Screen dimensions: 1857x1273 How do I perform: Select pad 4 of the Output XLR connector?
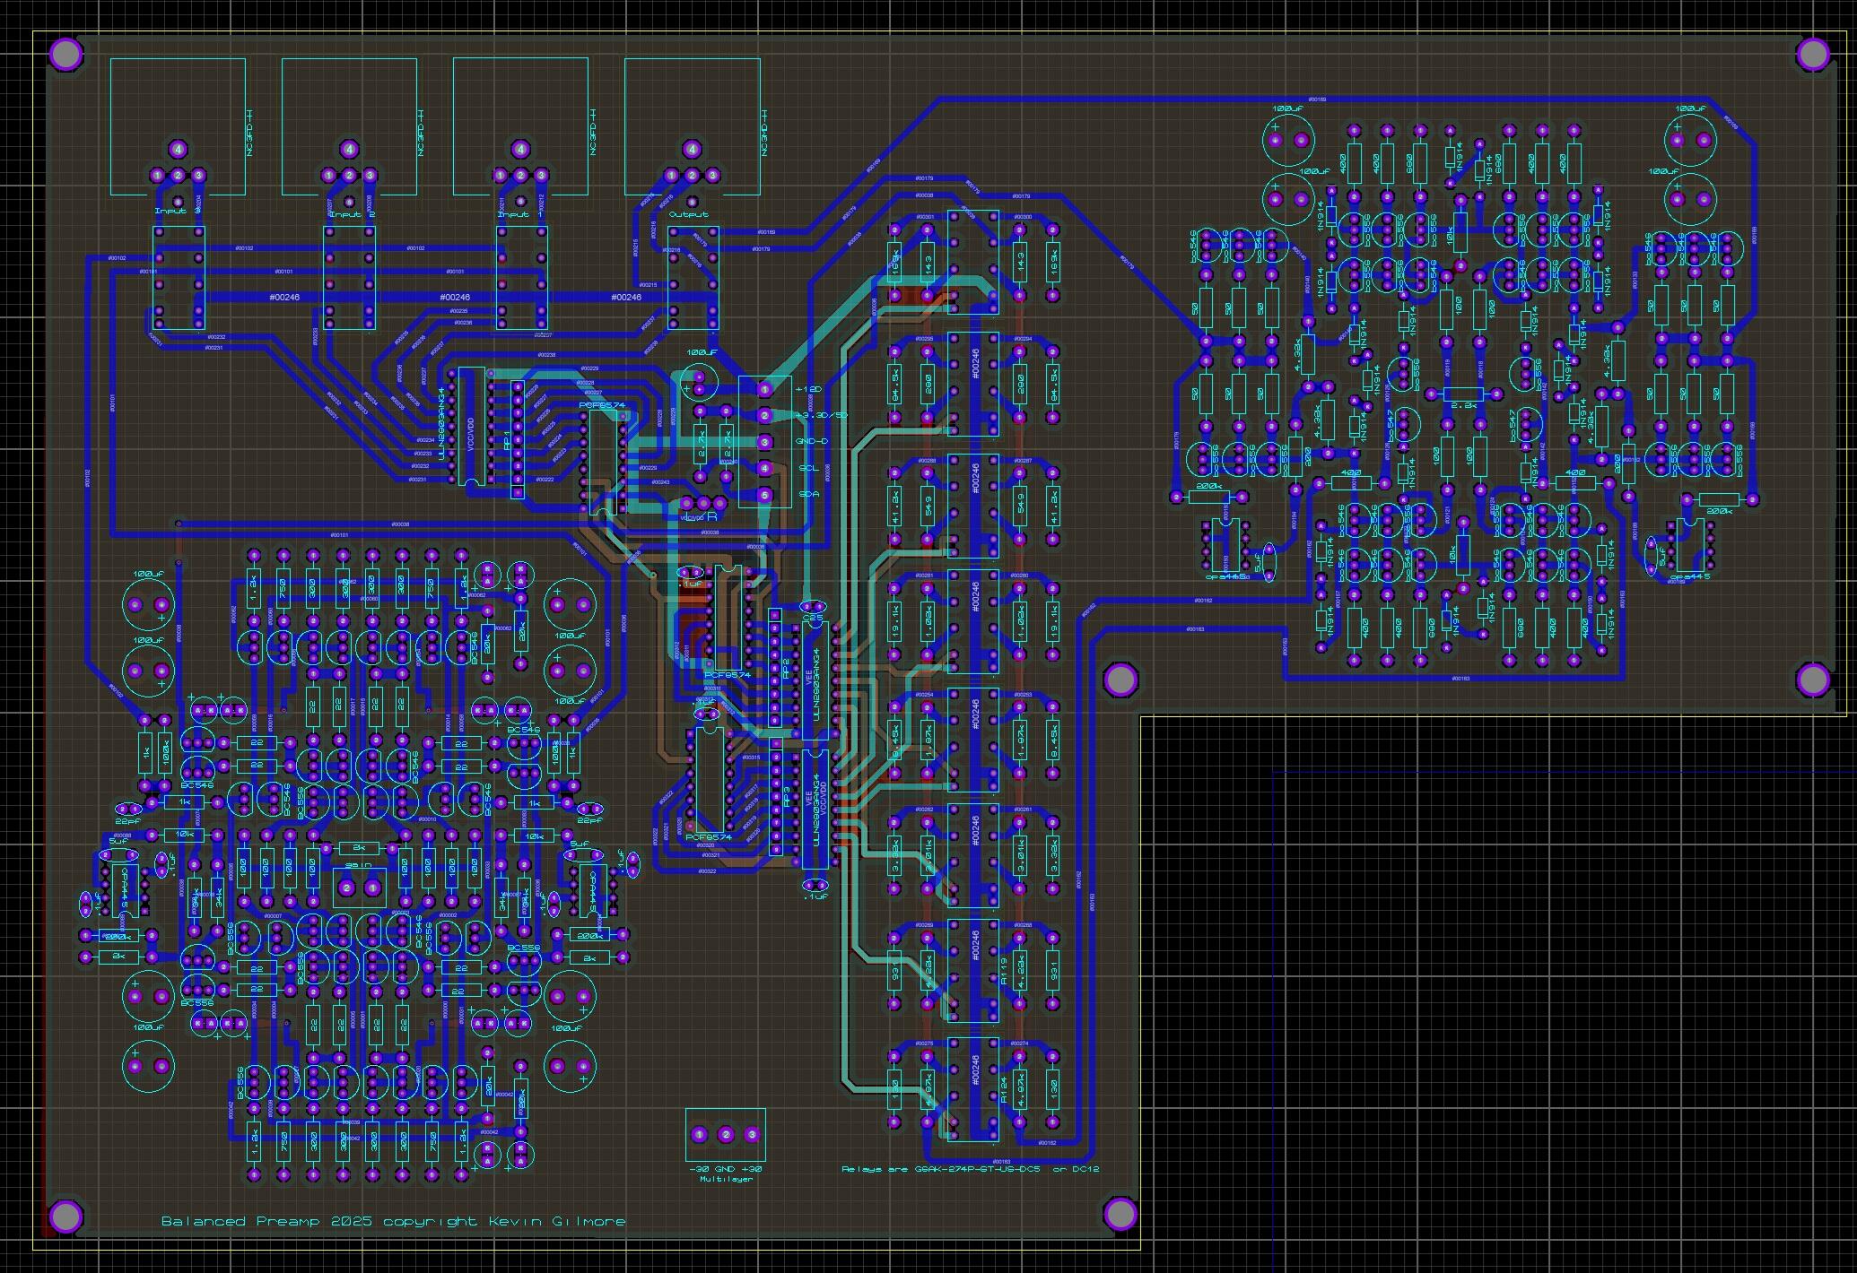click(x=692, y=149)
